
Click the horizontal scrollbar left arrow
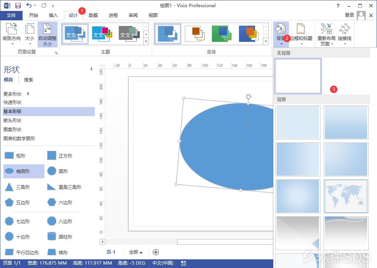coord(102,242)
